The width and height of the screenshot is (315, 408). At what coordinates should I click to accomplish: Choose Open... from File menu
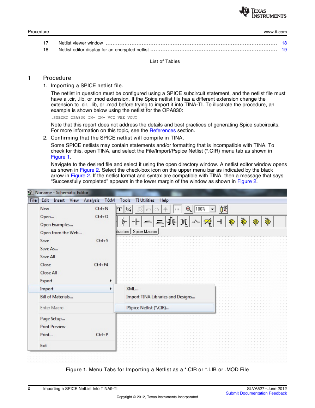pos(72,217)
